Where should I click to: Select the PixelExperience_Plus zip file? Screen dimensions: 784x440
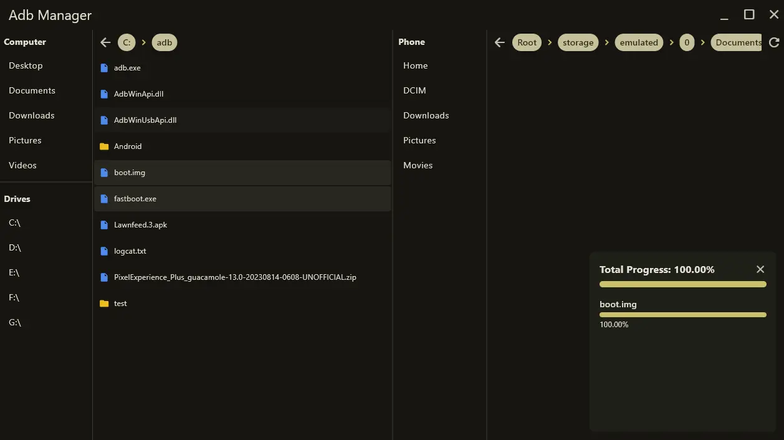coord(235,277)
